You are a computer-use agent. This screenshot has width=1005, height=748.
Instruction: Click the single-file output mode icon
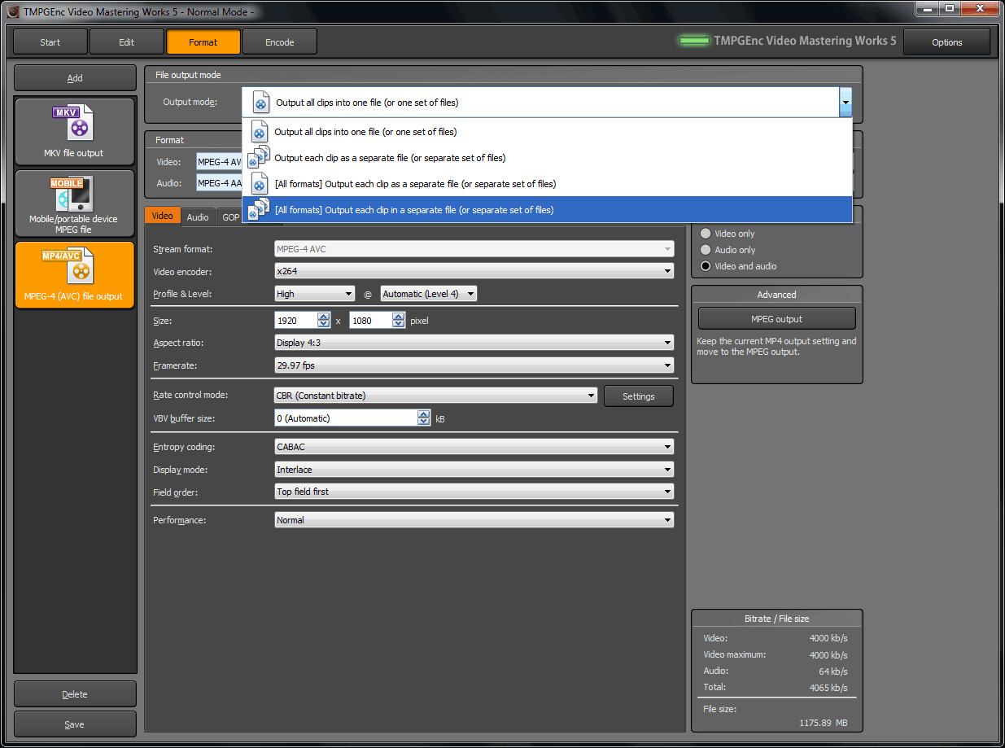[260, 132]
